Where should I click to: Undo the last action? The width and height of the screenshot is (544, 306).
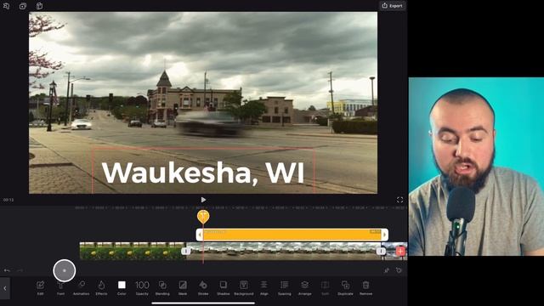[7, 270]
